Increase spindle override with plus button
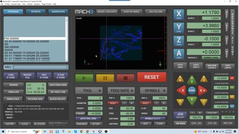 click(164, 103)
